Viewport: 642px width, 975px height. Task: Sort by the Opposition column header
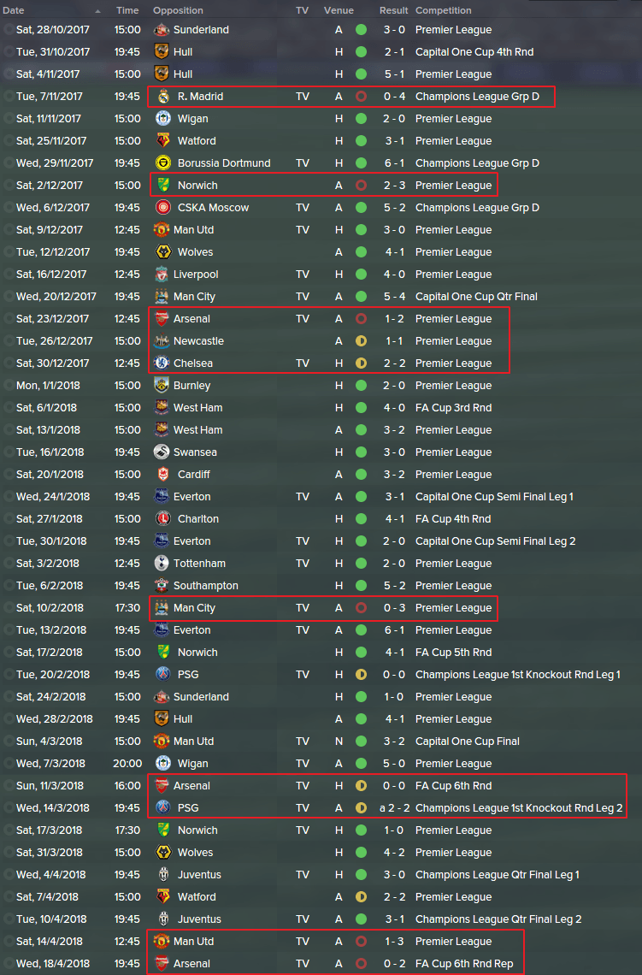click(x=178, y=10)
